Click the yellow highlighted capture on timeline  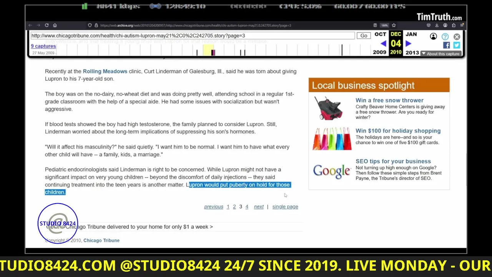(x=208, y=50)
